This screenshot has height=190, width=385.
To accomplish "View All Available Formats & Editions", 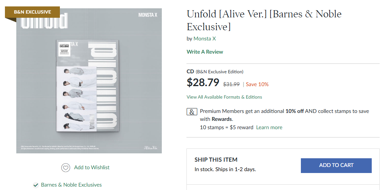I will (x=224, y=97).
